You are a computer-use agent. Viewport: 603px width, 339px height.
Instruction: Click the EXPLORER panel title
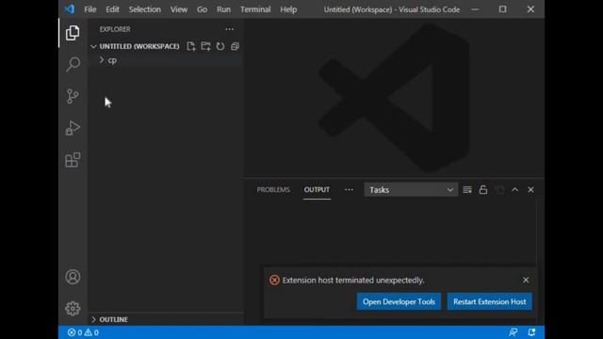(115, 29)
